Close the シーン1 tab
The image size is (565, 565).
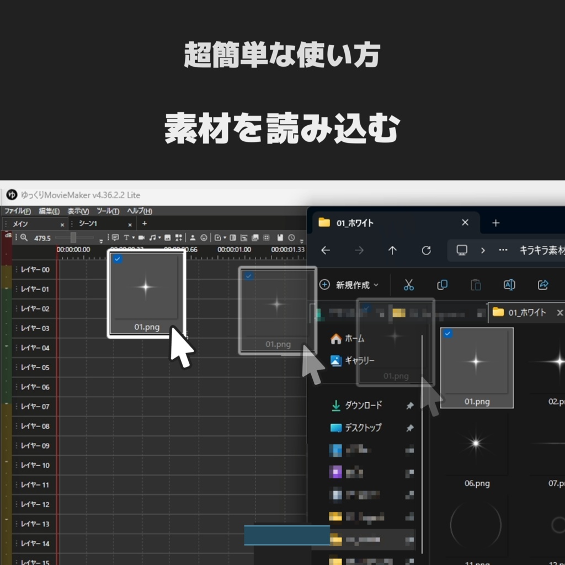pos(130,225)
